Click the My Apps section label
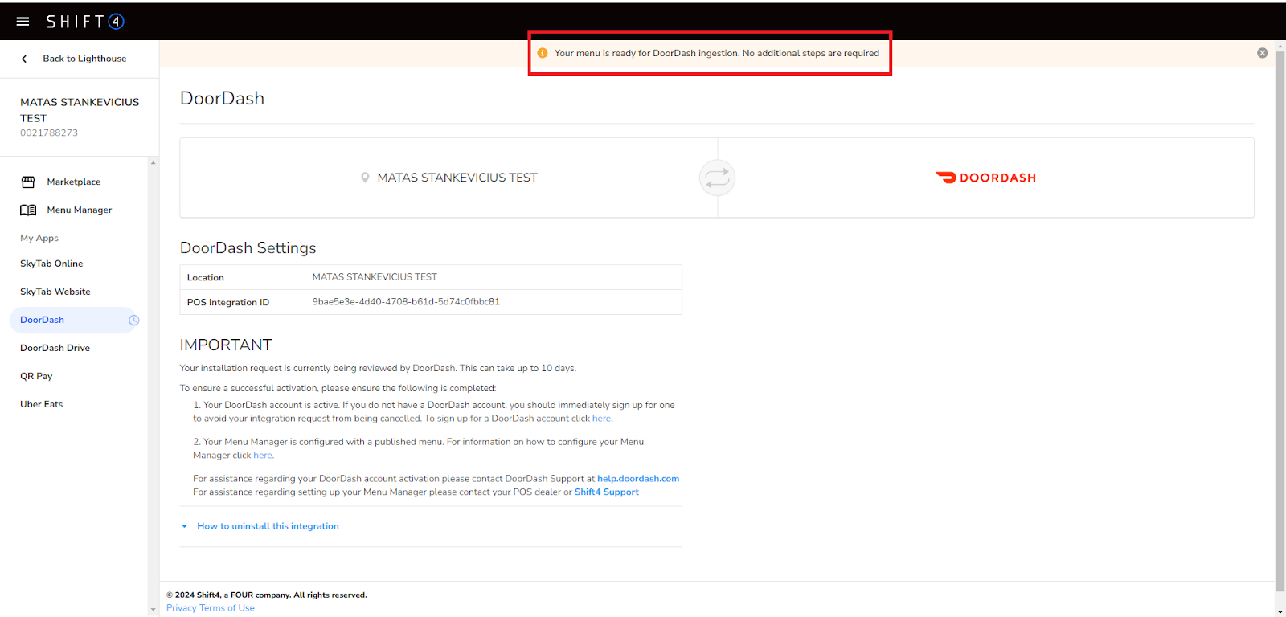The image size is (1286, 617). point(39,239)
